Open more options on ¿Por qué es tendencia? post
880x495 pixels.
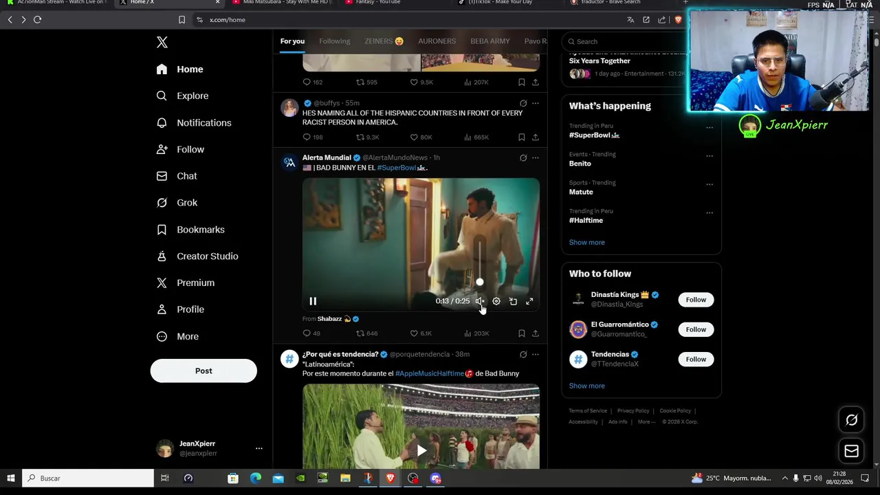click(536, 355)
